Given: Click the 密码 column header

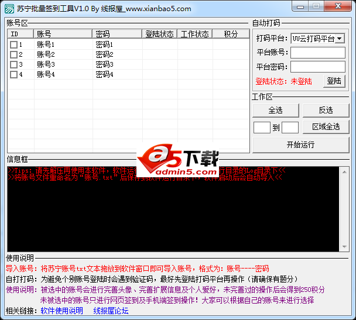Looking at the screenshot, I should [117, 34].
